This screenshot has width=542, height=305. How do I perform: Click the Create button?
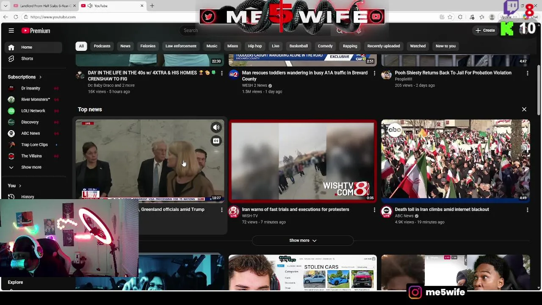coord(485,30)
